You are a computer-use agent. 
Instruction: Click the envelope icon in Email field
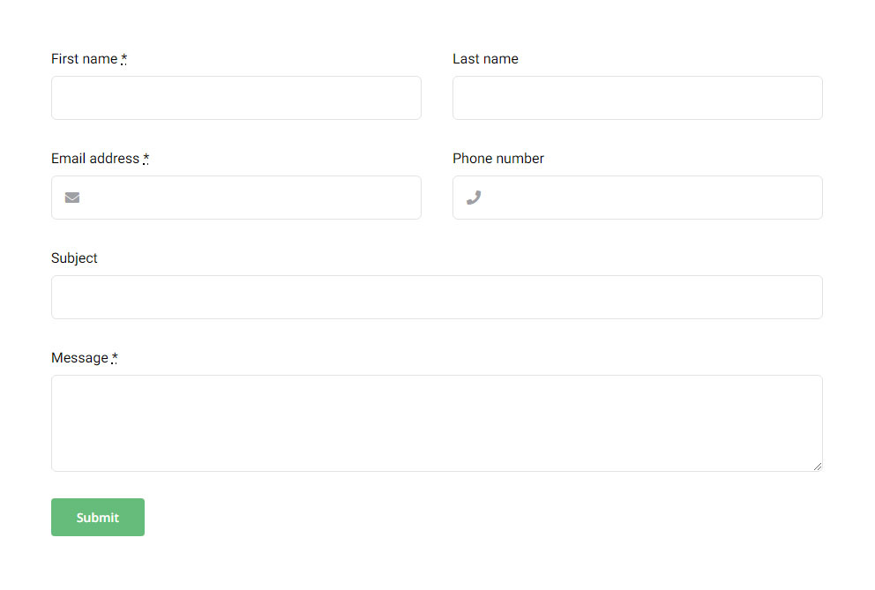click(x=72, y=198)
